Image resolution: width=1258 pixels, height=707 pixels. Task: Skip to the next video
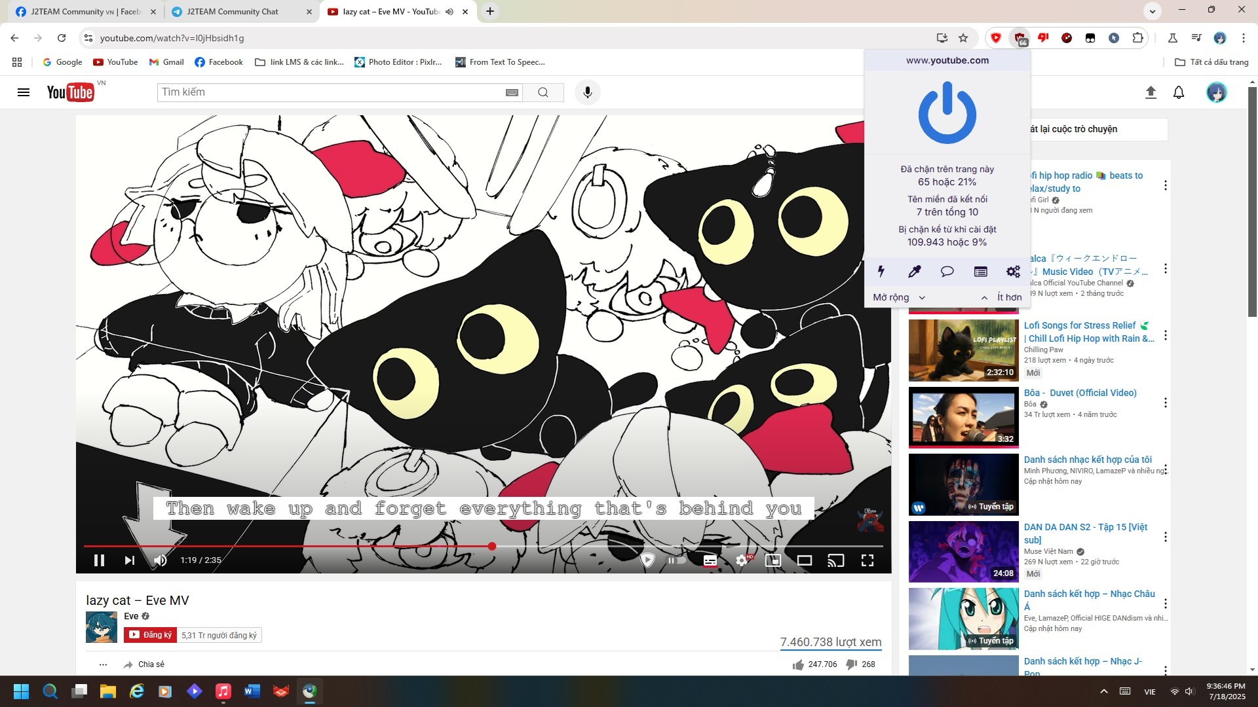(x=129, y=560)
